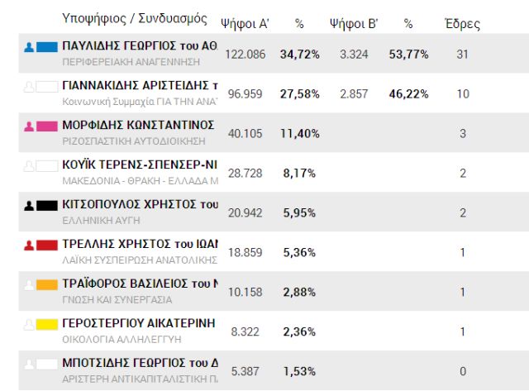The height and width of the screenshot is (391, 529).
Task: Click the blue person icon beside ΠΑΥΛΙΔΗΣ ΓΕΩΡΓΙΟΣ
Action: 29,47
